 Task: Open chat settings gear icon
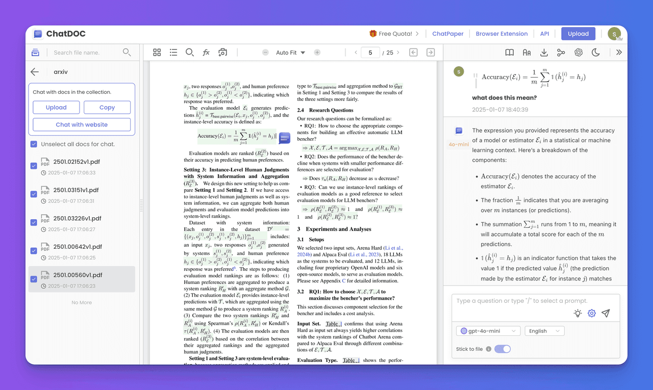(592, 314)
